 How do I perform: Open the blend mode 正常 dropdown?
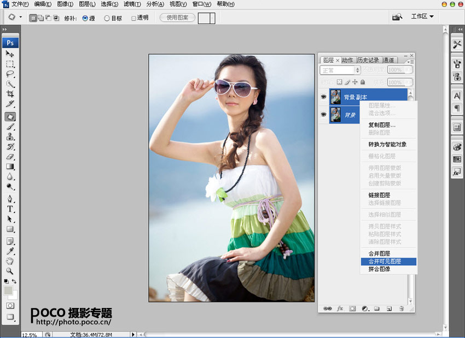(x=340, y=70)
